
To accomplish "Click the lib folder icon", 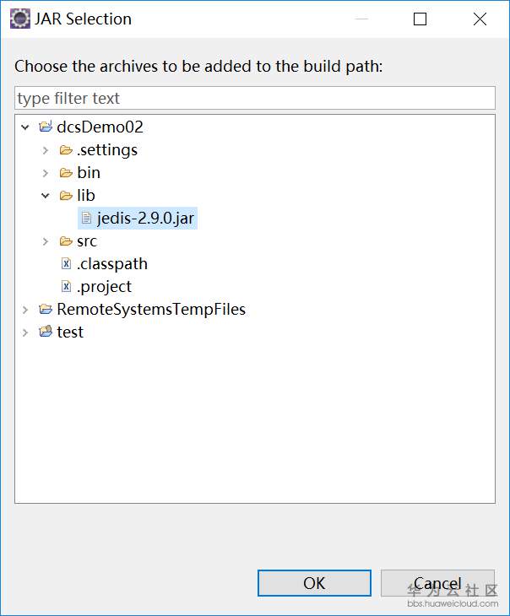I will pyautogui.click(x=66, y=196).
